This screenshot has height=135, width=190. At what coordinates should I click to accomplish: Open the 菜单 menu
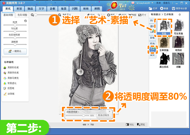click(x=159, y=3)
